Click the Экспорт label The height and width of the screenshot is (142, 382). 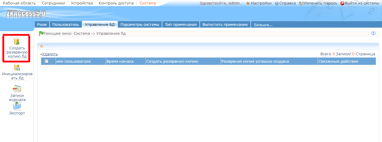(x=17, y=113)
